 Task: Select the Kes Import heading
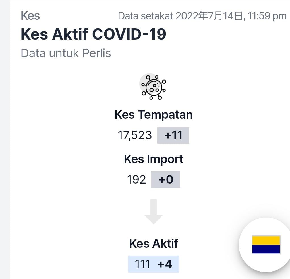point(154,159)
